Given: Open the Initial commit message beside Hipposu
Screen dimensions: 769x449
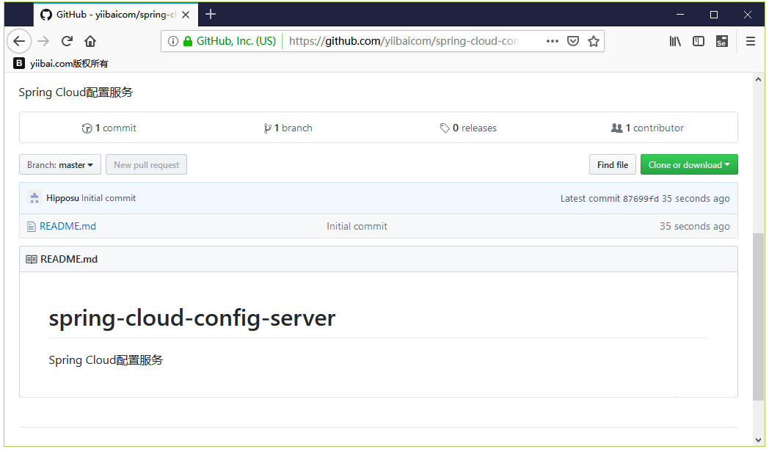Looking at the screenshot, I should [x=109, y=198].
